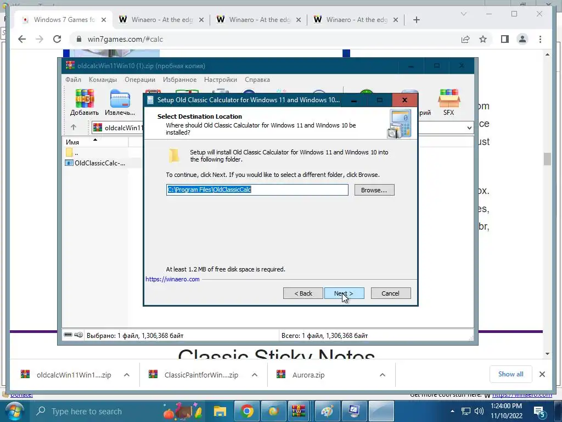Click the network tray icon
Image resolution: width=562 pixels, height=422 pixels.
coord(465,411)
